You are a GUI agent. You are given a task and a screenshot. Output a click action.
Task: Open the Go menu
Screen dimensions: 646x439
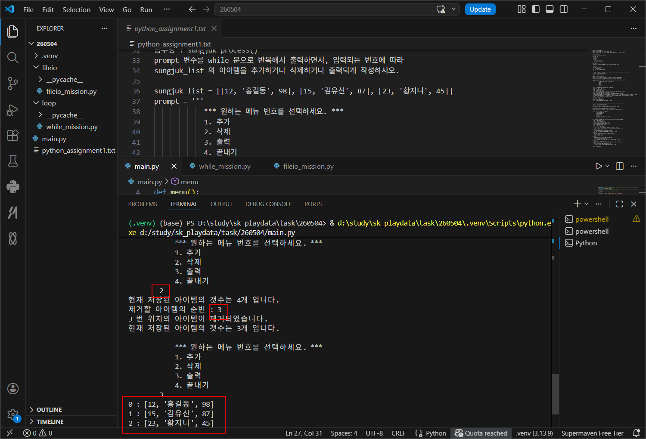point(127,9)
